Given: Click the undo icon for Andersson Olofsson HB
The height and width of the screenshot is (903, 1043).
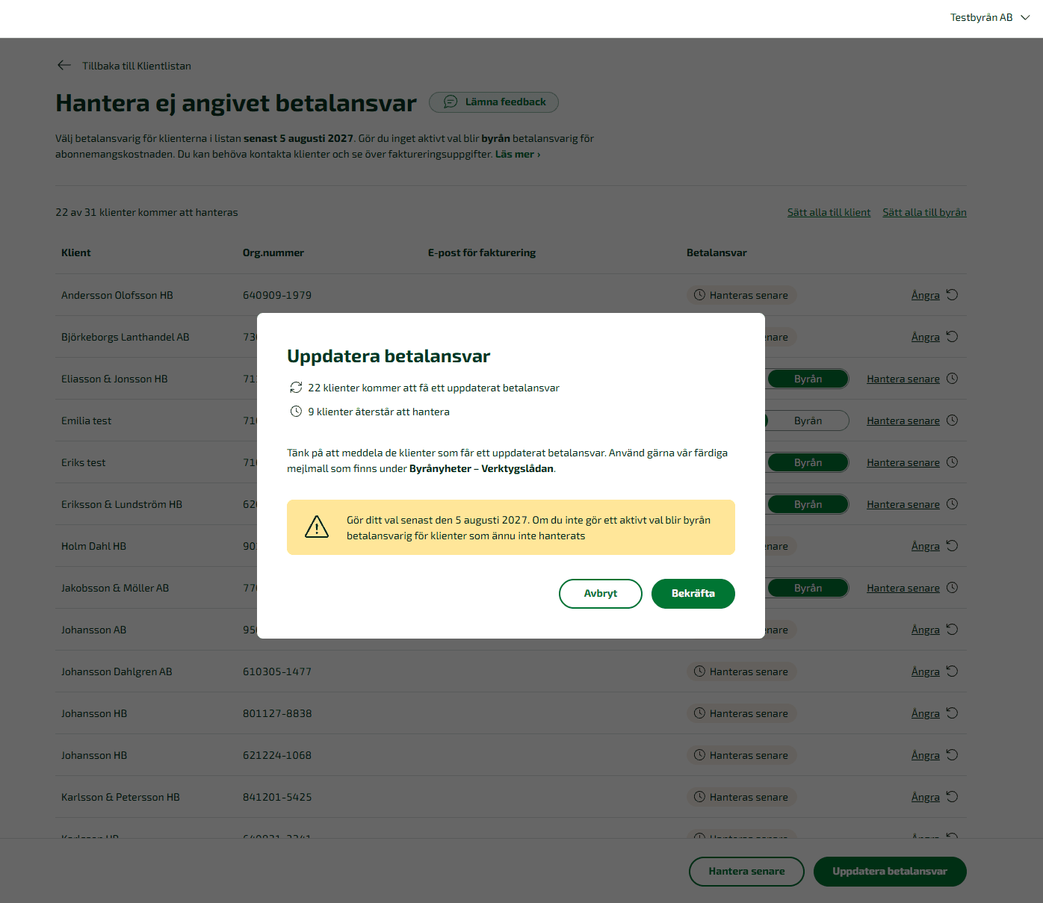Looking at the screenshot, I should [x=952, y=295].
